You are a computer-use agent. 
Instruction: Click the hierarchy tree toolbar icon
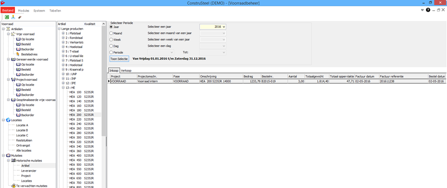(x=13, y=17)
